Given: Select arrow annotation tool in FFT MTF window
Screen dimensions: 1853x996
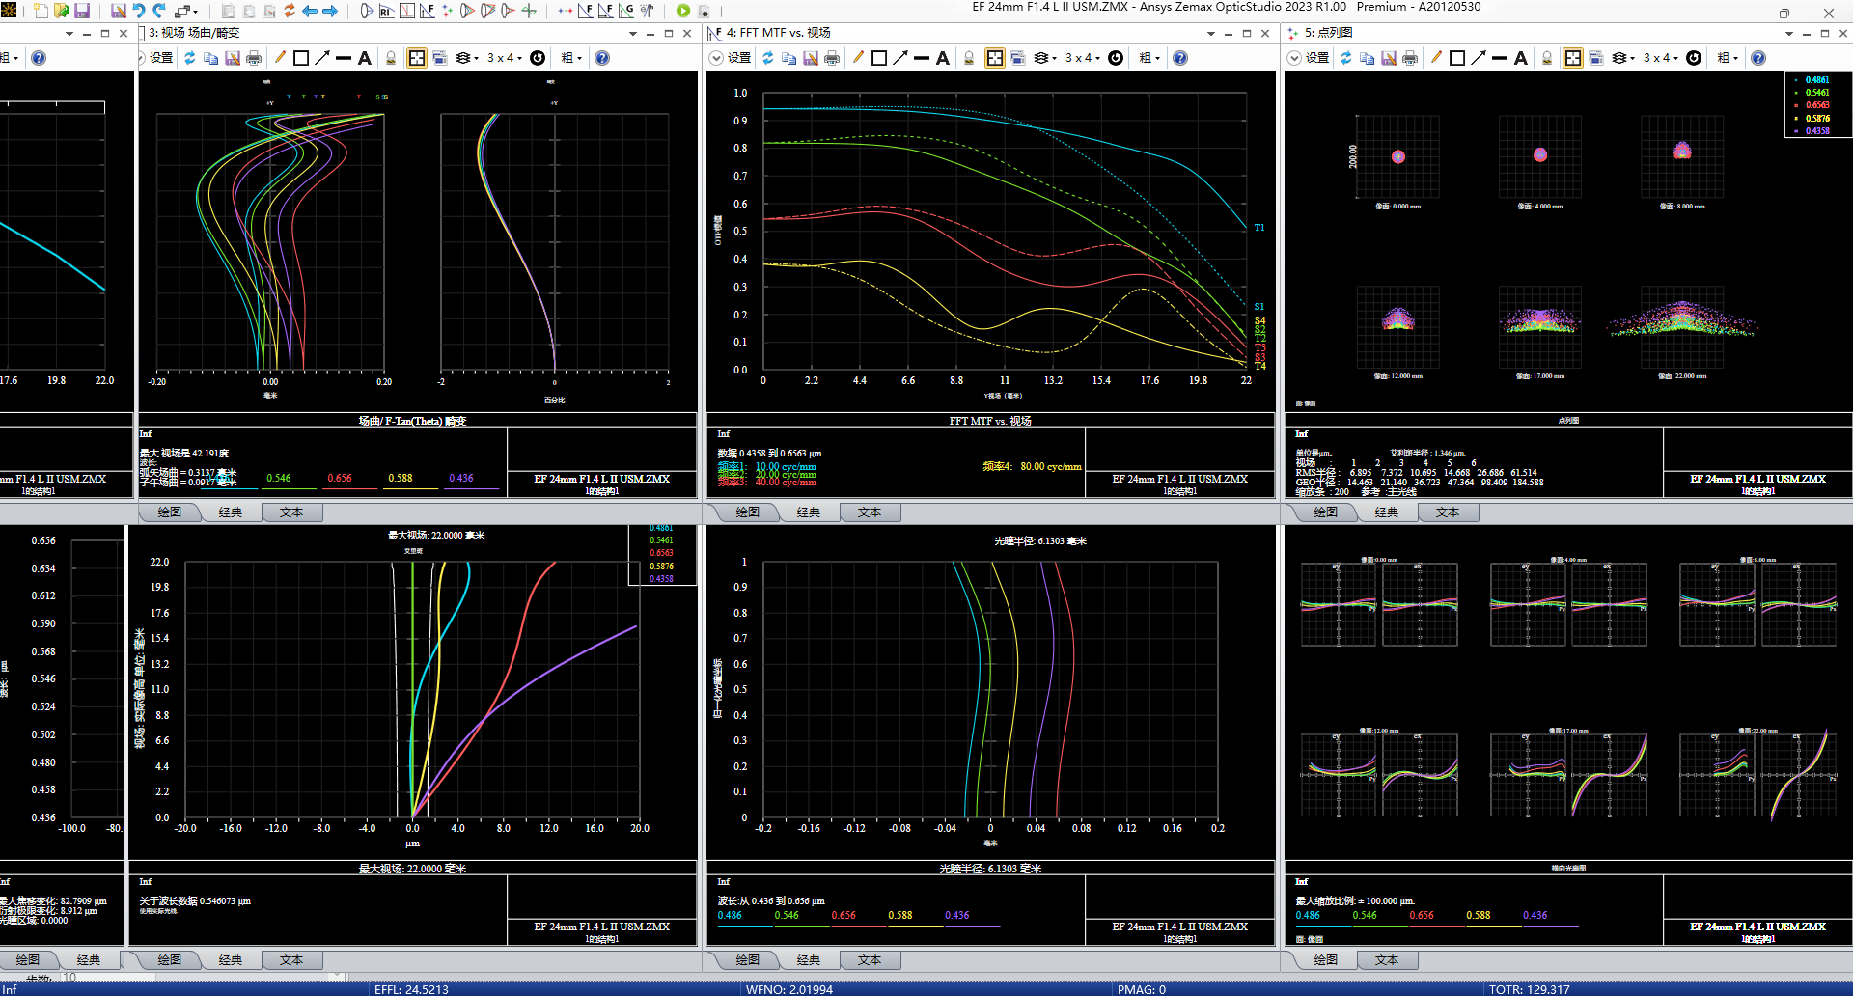Looking at the screenshot, I should 900,58.
